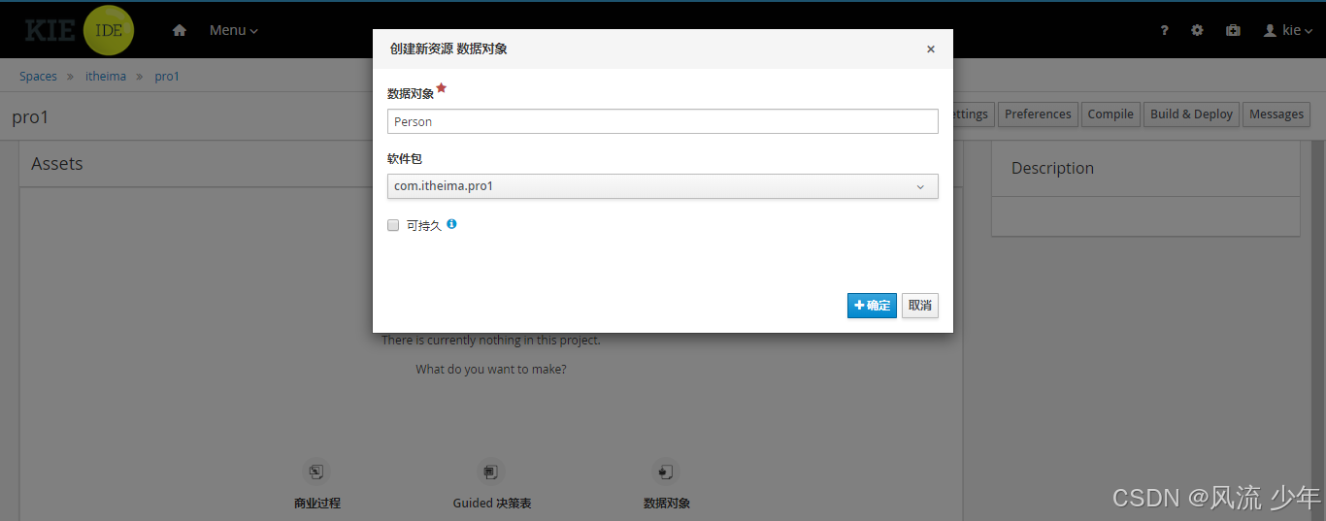The image size is (1326, 521).
Task: Select the pro1 breadcrumb link
Action: click(167, 77)
